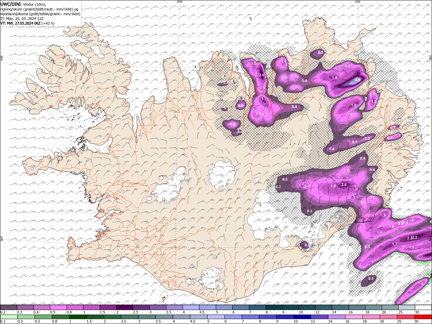Pick the upper legend swatch between 0.3 and 0.4

point(25,307)
